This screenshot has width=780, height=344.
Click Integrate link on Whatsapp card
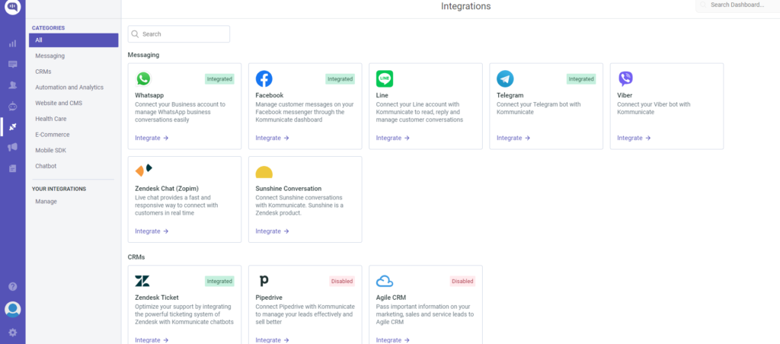click(152, 139)
